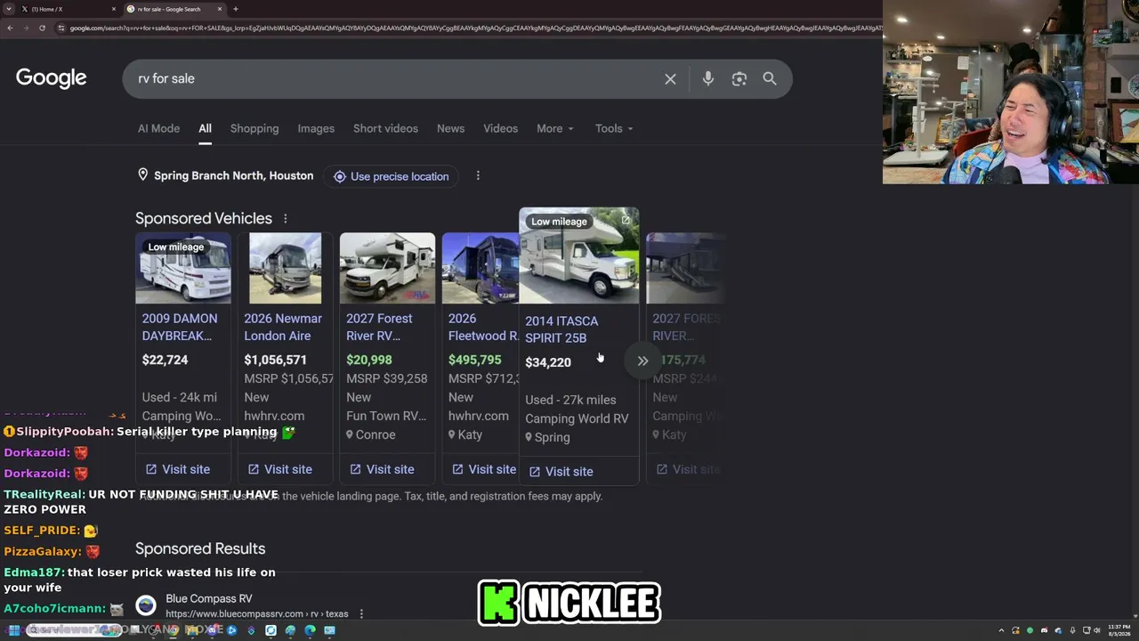Select the AI Mode search tab
Viewport: 1139px width, 641px height.
pyautogui.click(x=158, y=128)
